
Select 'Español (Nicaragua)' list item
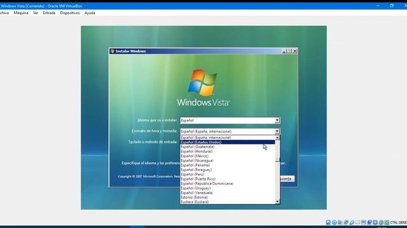[x=228, y=160]
